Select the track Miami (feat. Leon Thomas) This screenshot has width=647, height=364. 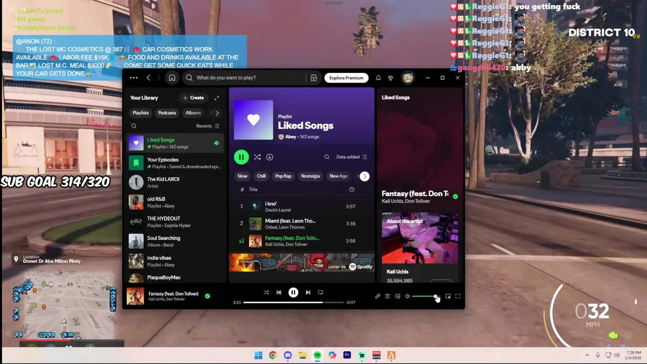[x=302, y=224]
